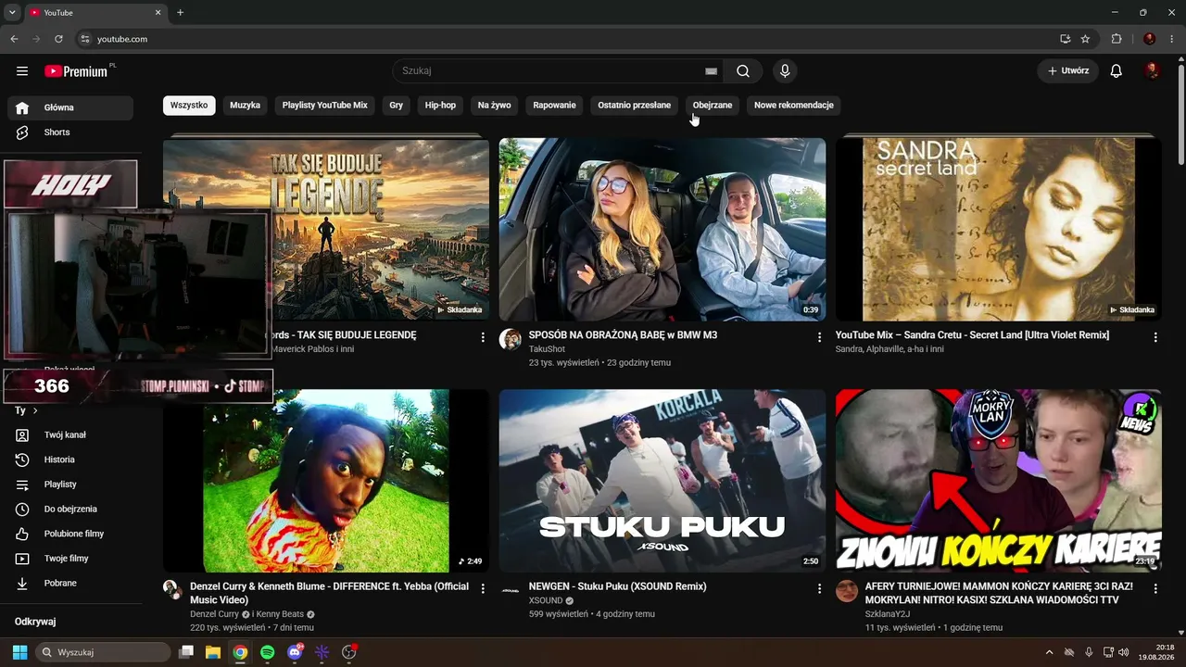Screen dimensions: 1186x667
Task: Open Playlisty in the sidebar
Action: [70, 485]
